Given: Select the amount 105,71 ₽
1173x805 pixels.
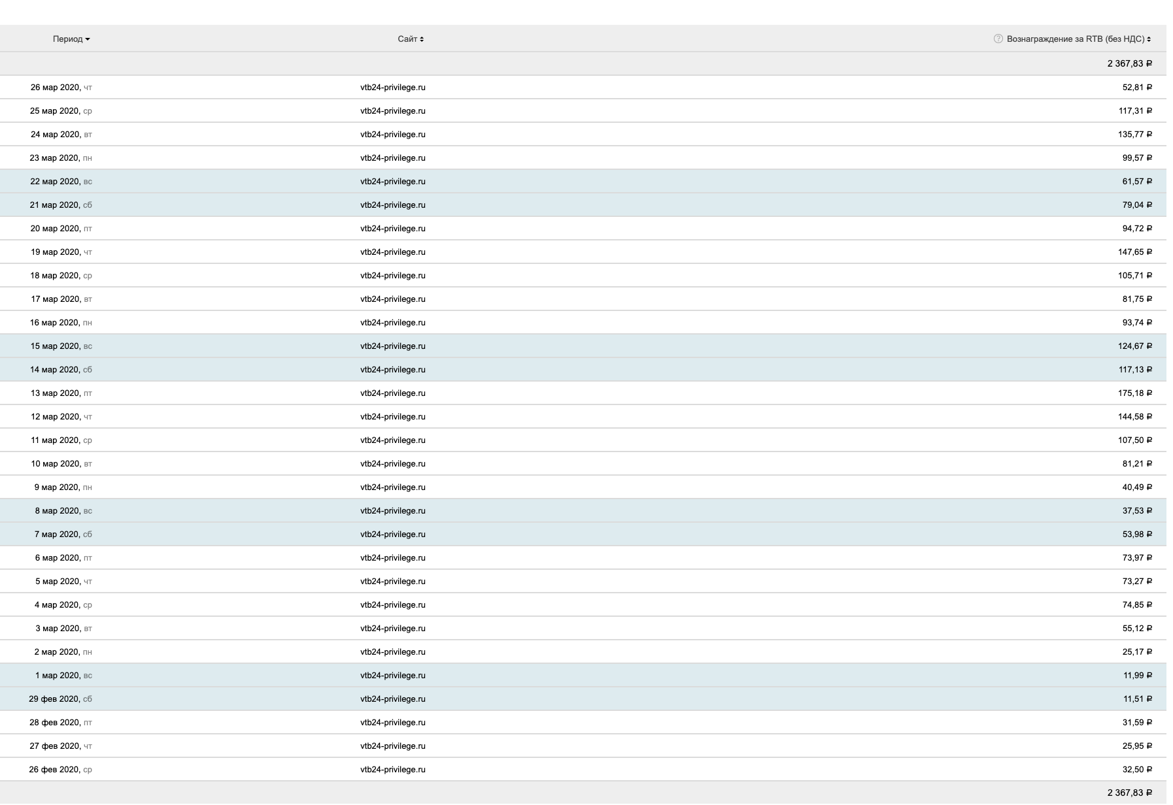Looking at the screenshot, I should (x=1135, y=276).
